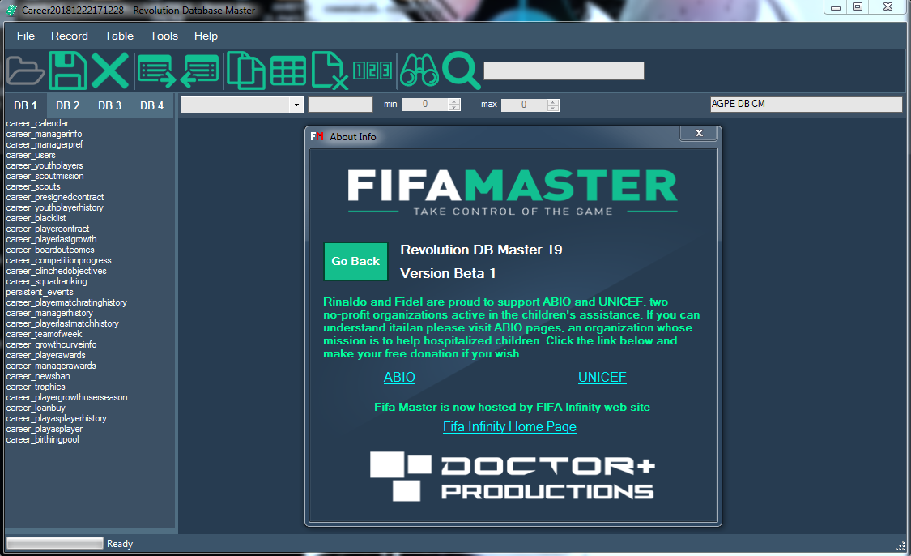Click the import record arrow-left icon
The image size is (911, 556).
pyautogui.click(x=199, y=71)
